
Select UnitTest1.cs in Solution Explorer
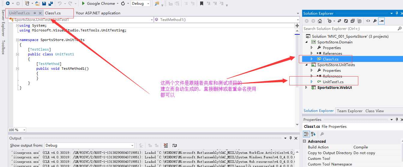333,82
